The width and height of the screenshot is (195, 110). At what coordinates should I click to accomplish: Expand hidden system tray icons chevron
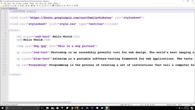(x=177, y=108)
